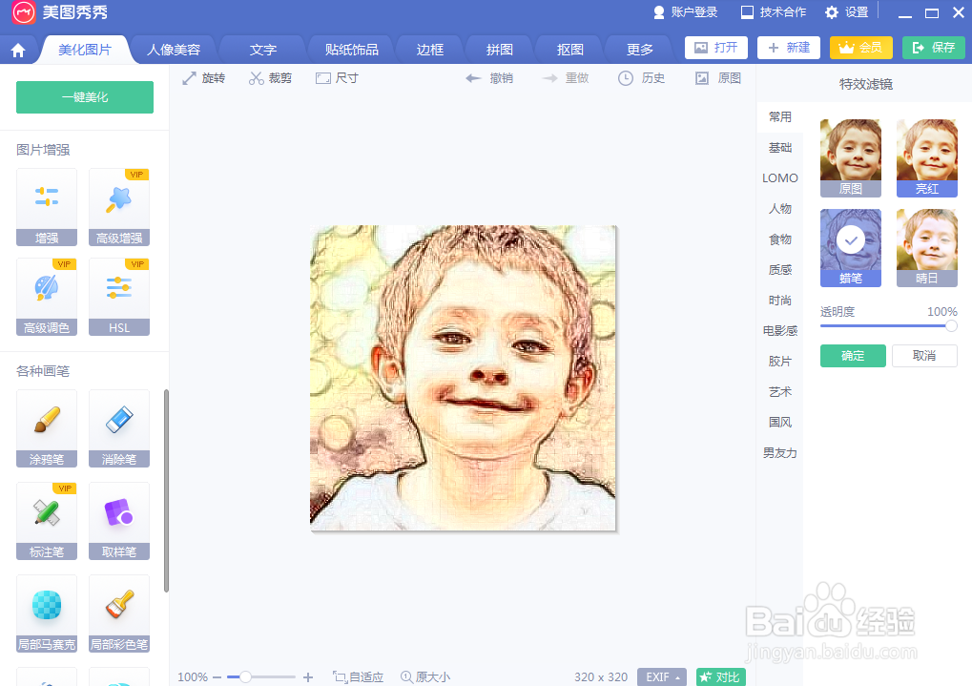Image resolution: width=972 pixels, height=686 pixels.
Task: Select the 时尚 filter category
Action: 780,301
